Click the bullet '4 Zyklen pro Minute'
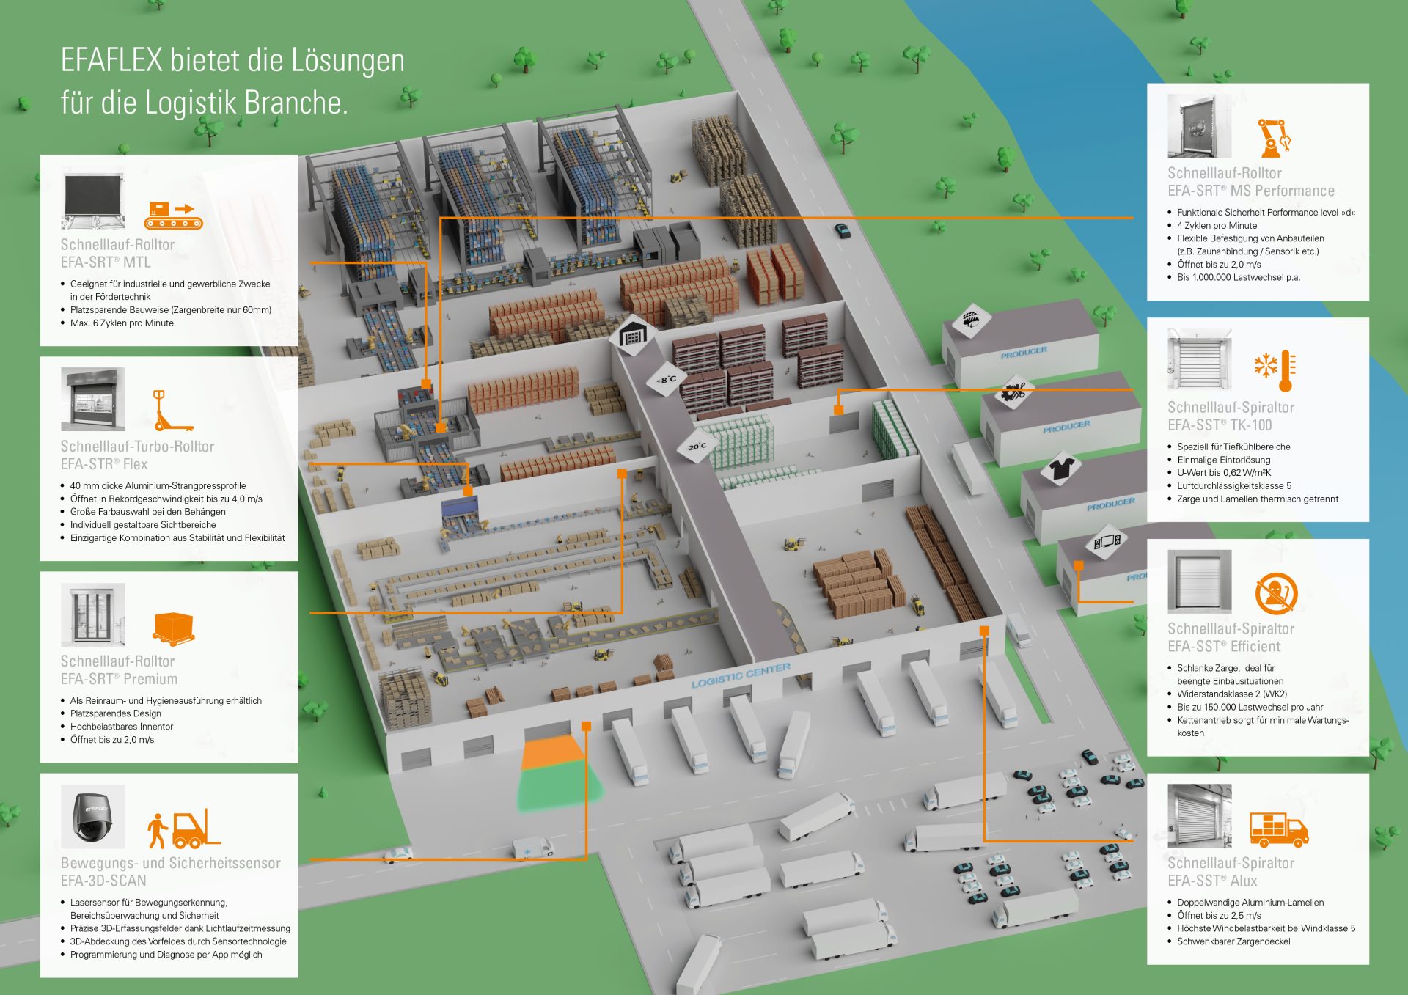The height and width of the screenshot is (995, 1408). pos(1217,226)
